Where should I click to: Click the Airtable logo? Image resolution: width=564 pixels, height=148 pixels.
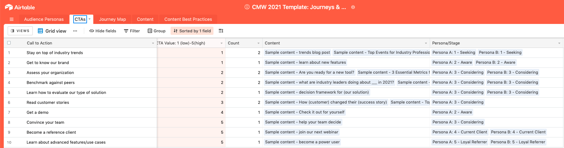(20, 7)
